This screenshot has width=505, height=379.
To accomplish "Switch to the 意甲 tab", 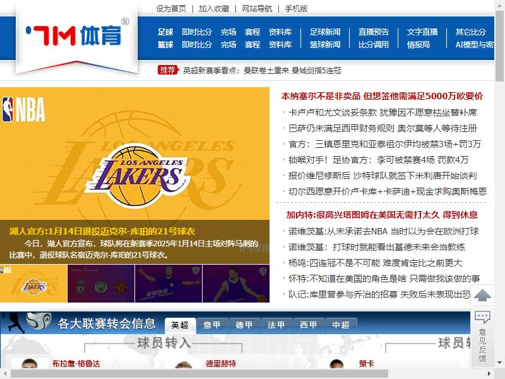I will 212,325.
